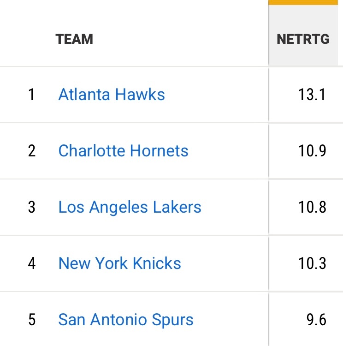
Task: Click rank number 3 beside Los Angeles Lakers
Action: [31, 207]
